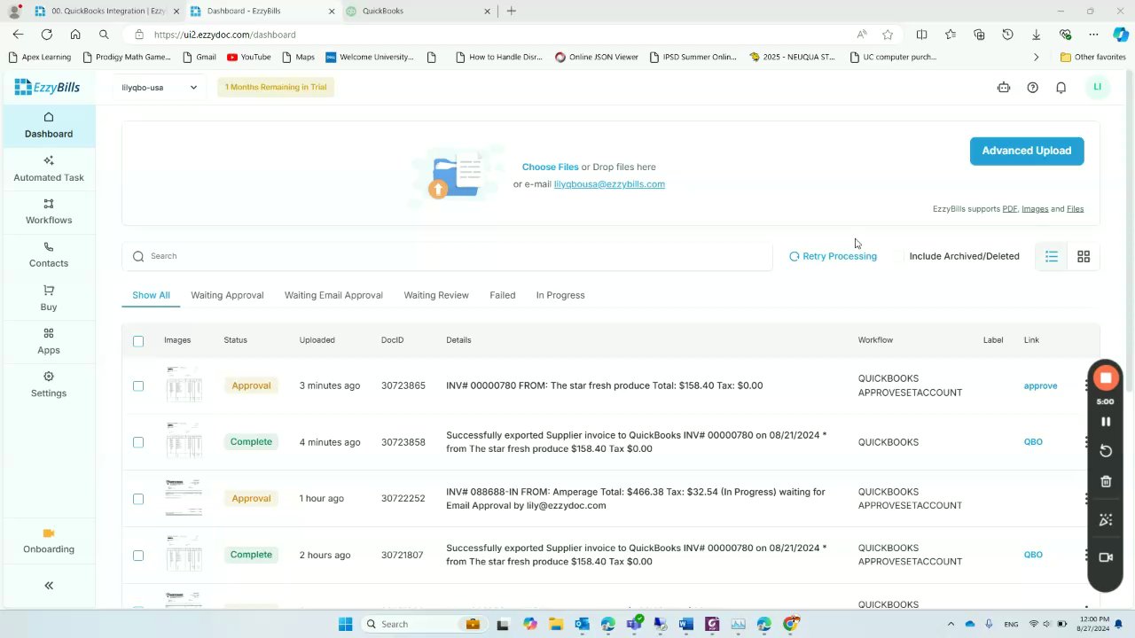Toggle the select-all documents checkbox
The height and width of the screenshot is (638, 1135).
pos(138,341)
